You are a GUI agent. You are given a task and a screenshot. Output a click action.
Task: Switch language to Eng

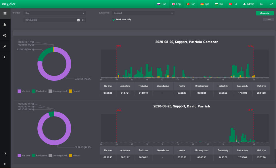tap(176, 4)
